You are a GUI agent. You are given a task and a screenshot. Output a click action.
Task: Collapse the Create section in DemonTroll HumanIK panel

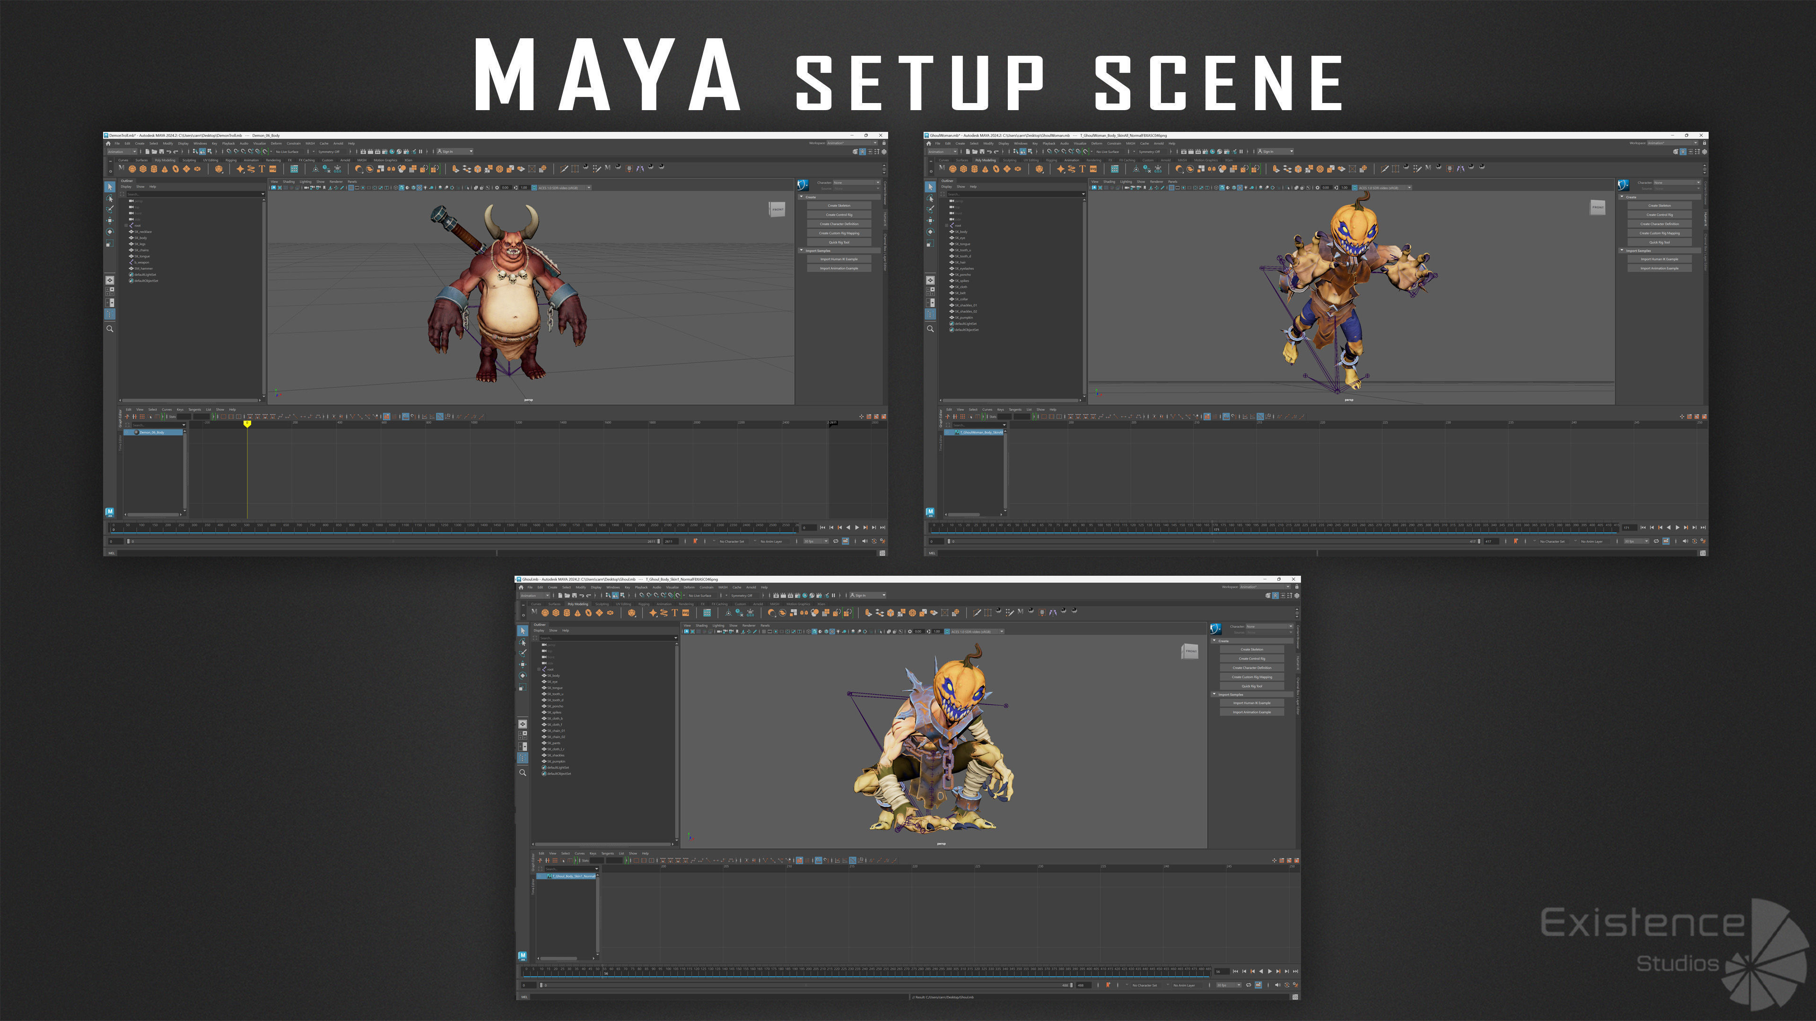tap(802, 197)
